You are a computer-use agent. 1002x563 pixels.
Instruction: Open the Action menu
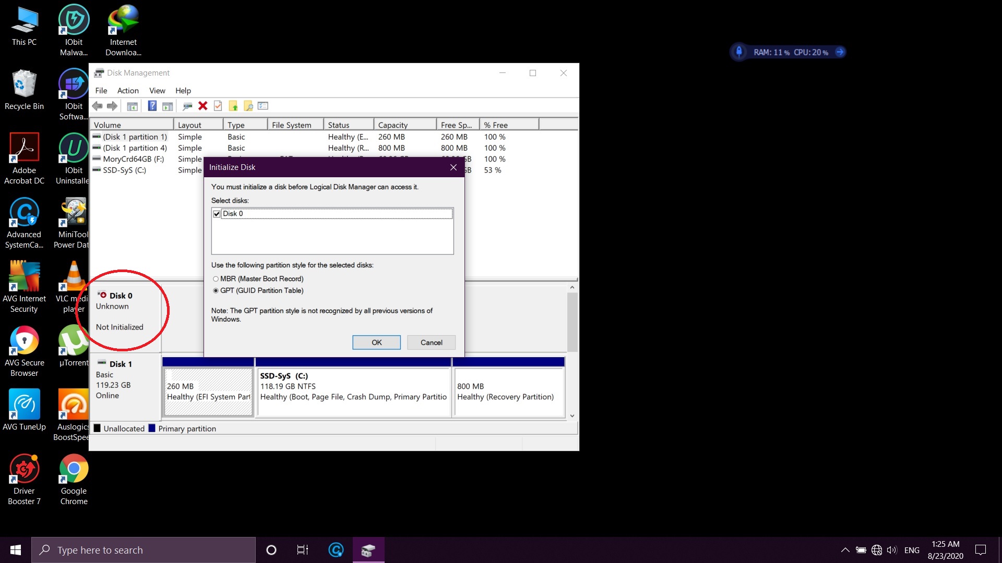pyautogui.click(x=128, y=91)
